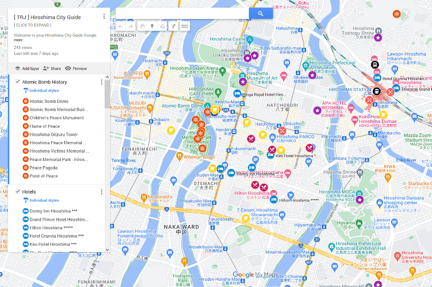This screenshot has width=432, height=287.
Task: Open Individual styles for Hotels layer
Action: [x=44, y=201]
